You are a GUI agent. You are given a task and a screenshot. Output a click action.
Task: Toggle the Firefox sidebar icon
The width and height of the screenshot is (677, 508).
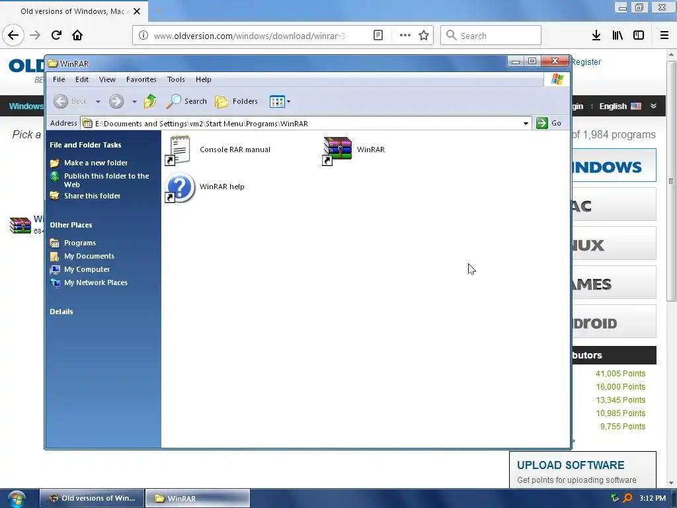(x=639, y=36)
